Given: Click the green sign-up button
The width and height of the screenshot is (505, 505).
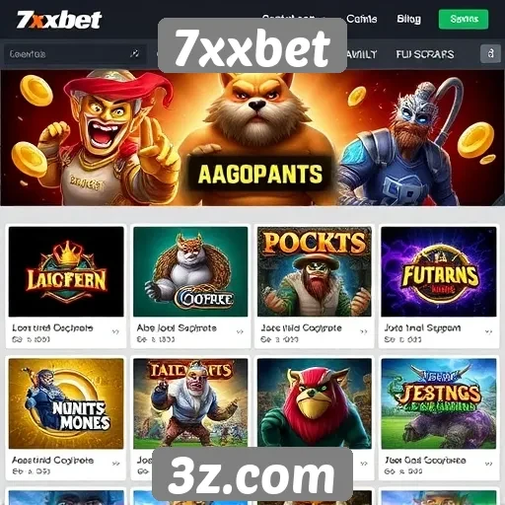Looking at the screenshot, I should [x=464, y=19].
